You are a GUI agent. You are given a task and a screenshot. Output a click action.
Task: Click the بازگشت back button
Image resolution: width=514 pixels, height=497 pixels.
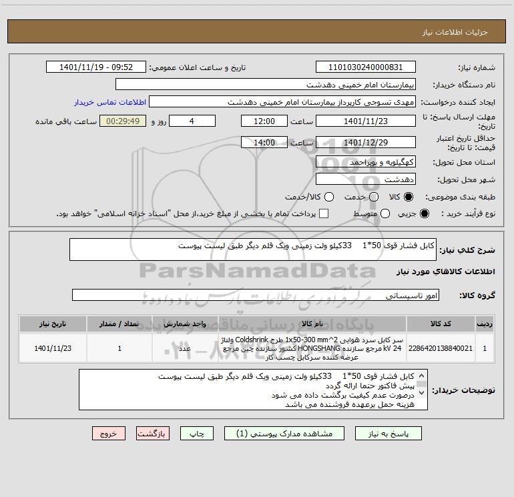coord(153,434)
